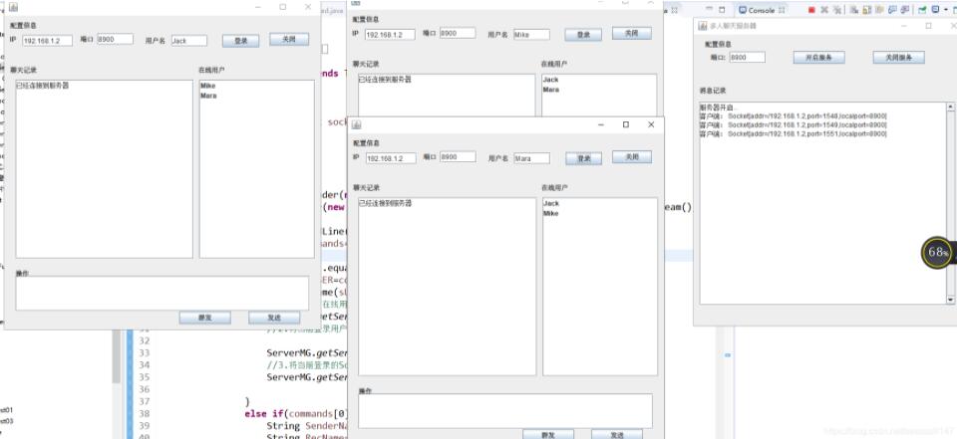Maximize the Eclipse editor area

[x=722, y=10]
